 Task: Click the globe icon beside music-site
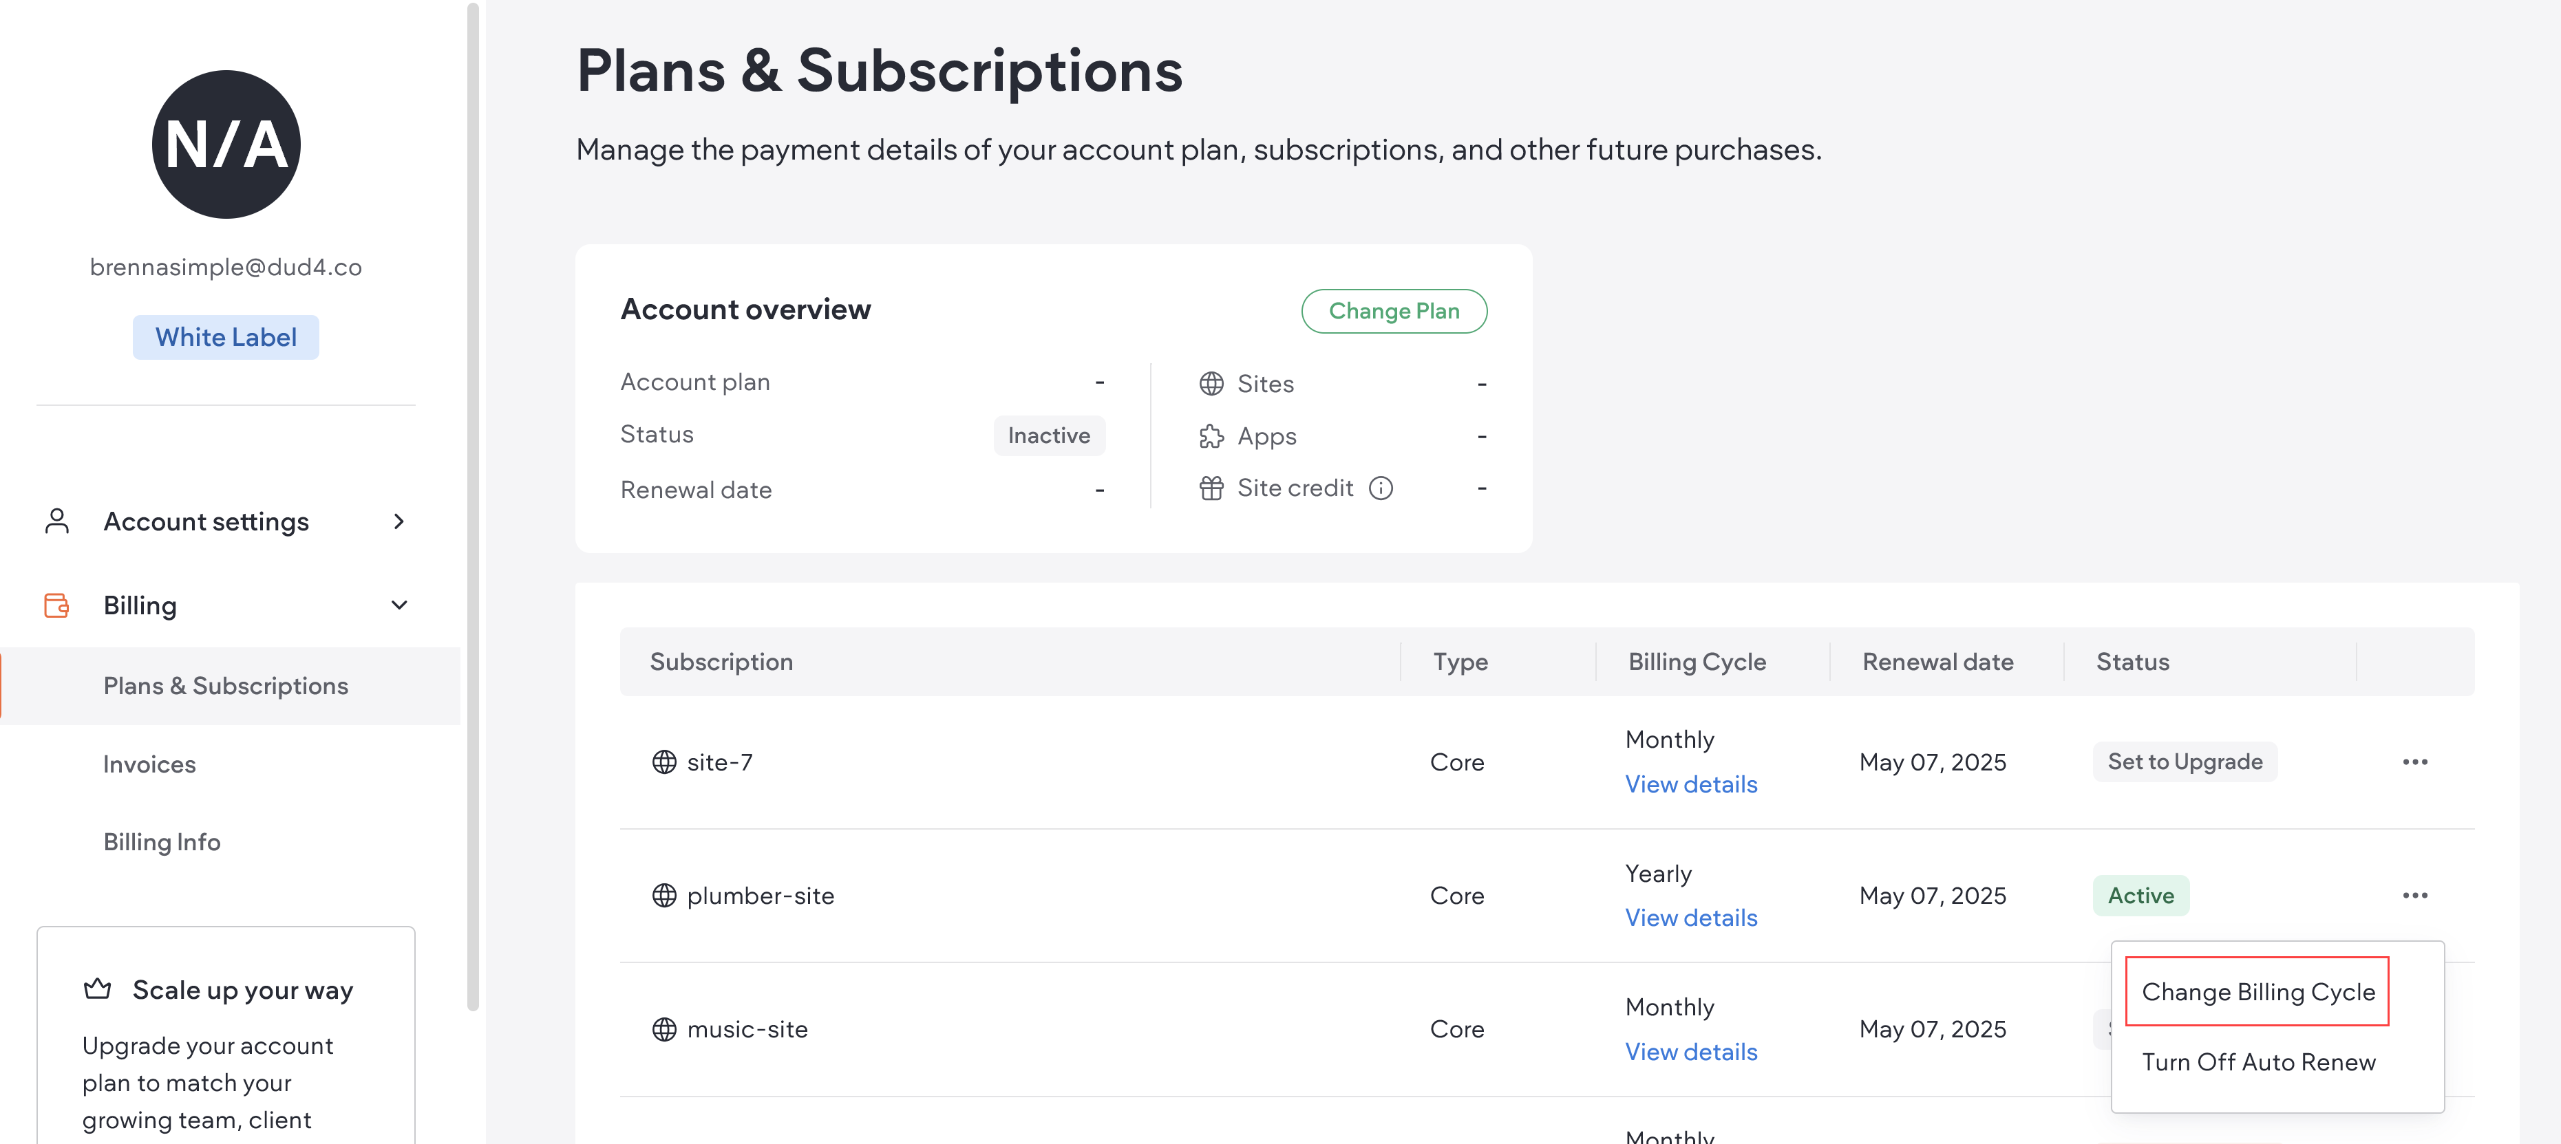[664, 1030]
